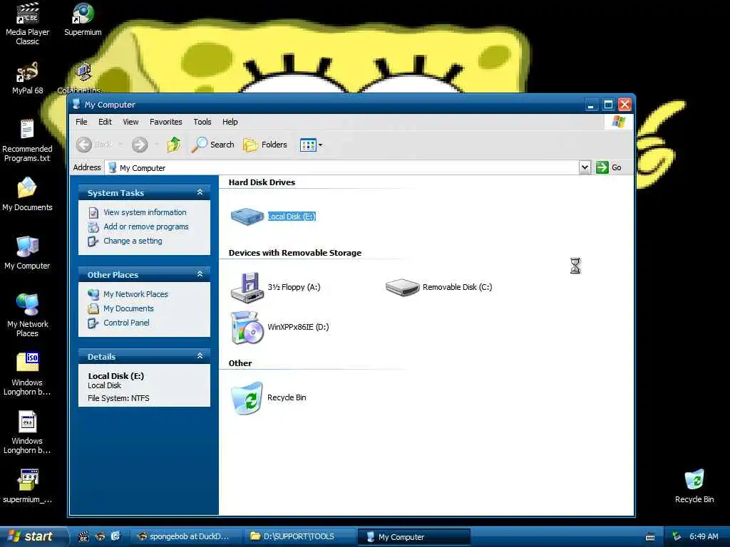This screenshot has height=547, width=730.
Task: Click View system information link
Action: tap(145, 212)
